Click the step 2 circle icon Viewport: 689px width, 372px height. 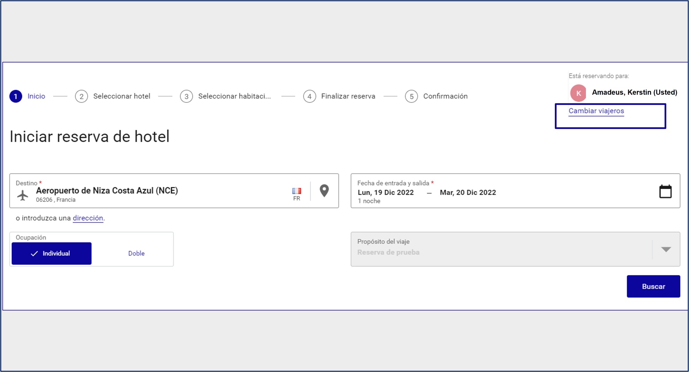coord(81,96)
